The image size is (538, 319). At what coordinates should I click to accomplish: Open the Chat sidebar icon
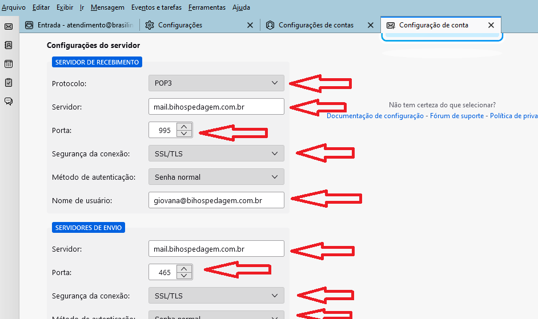point(9,101)
